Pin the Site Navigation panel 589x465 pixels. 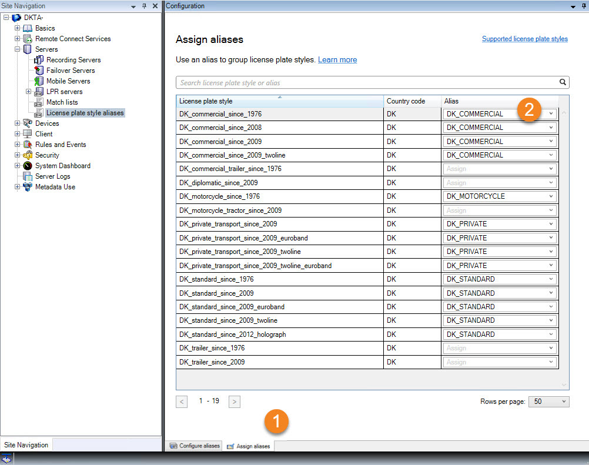145,6
